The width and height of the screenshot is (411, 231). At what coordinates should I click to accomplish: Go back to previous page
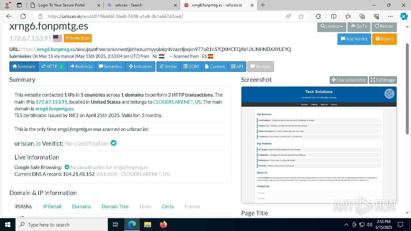[9, 16]
